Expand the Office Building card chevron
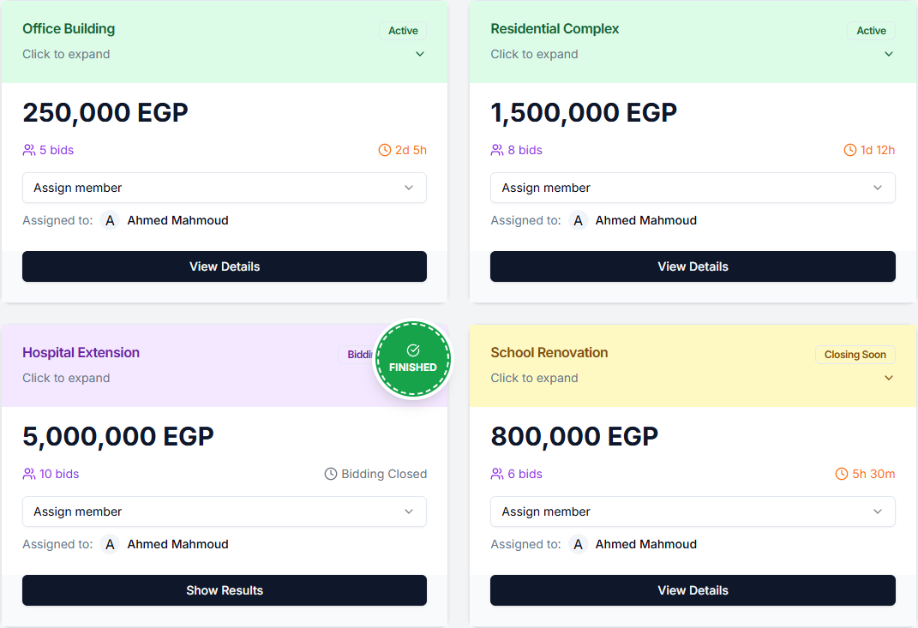The image size is (918, 628). (x=420, y=54)
